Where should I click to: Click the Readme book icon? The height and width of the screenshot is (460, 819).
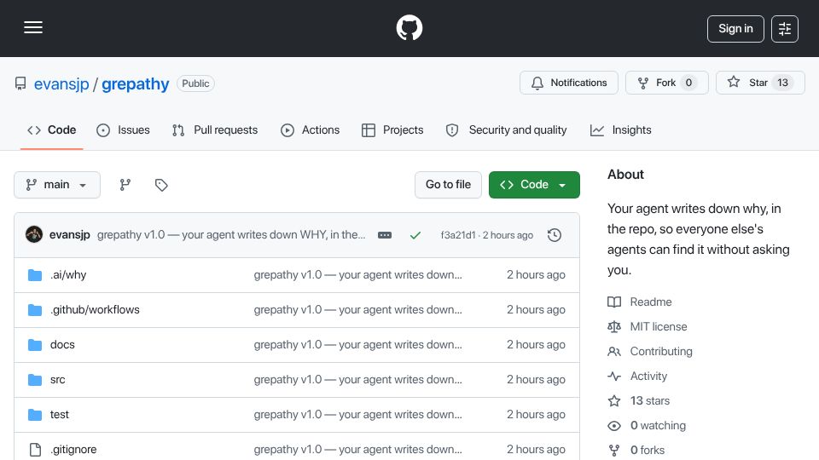(614, 302)
